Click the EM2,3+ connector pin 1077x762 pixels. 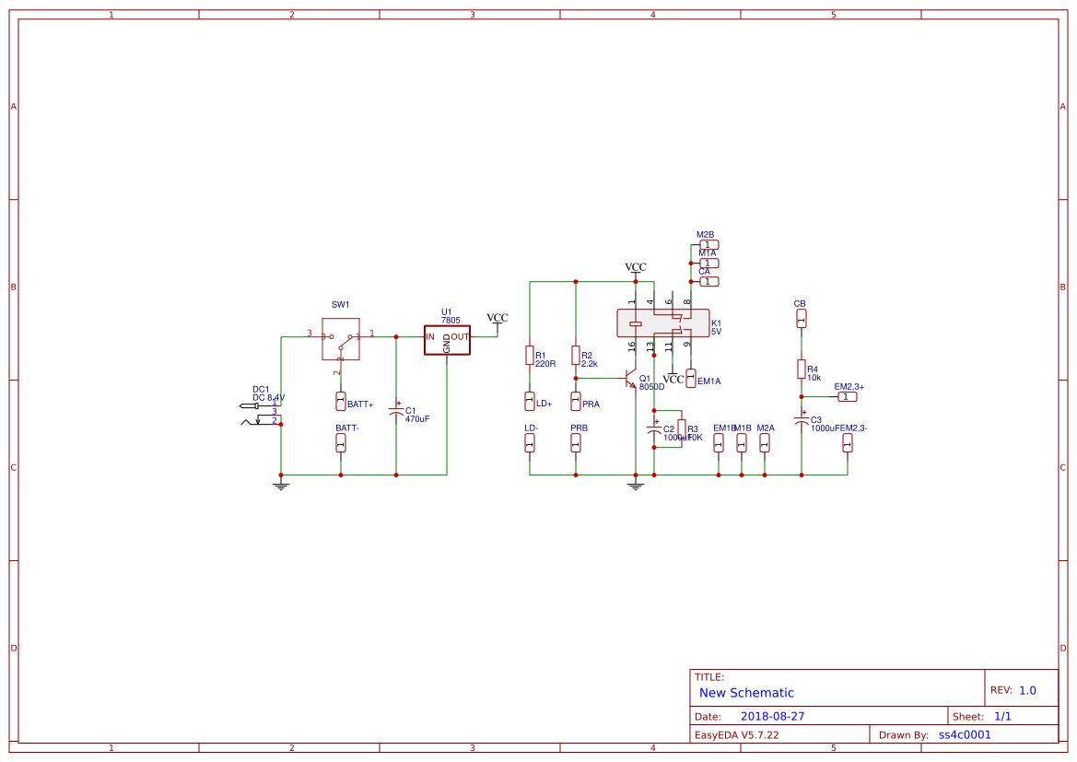point(846,395)
